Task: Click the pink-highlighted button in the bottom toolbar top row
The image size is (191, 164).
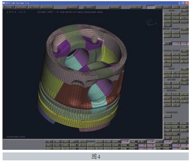Action: pyautogui.click(x=125, y=141)
